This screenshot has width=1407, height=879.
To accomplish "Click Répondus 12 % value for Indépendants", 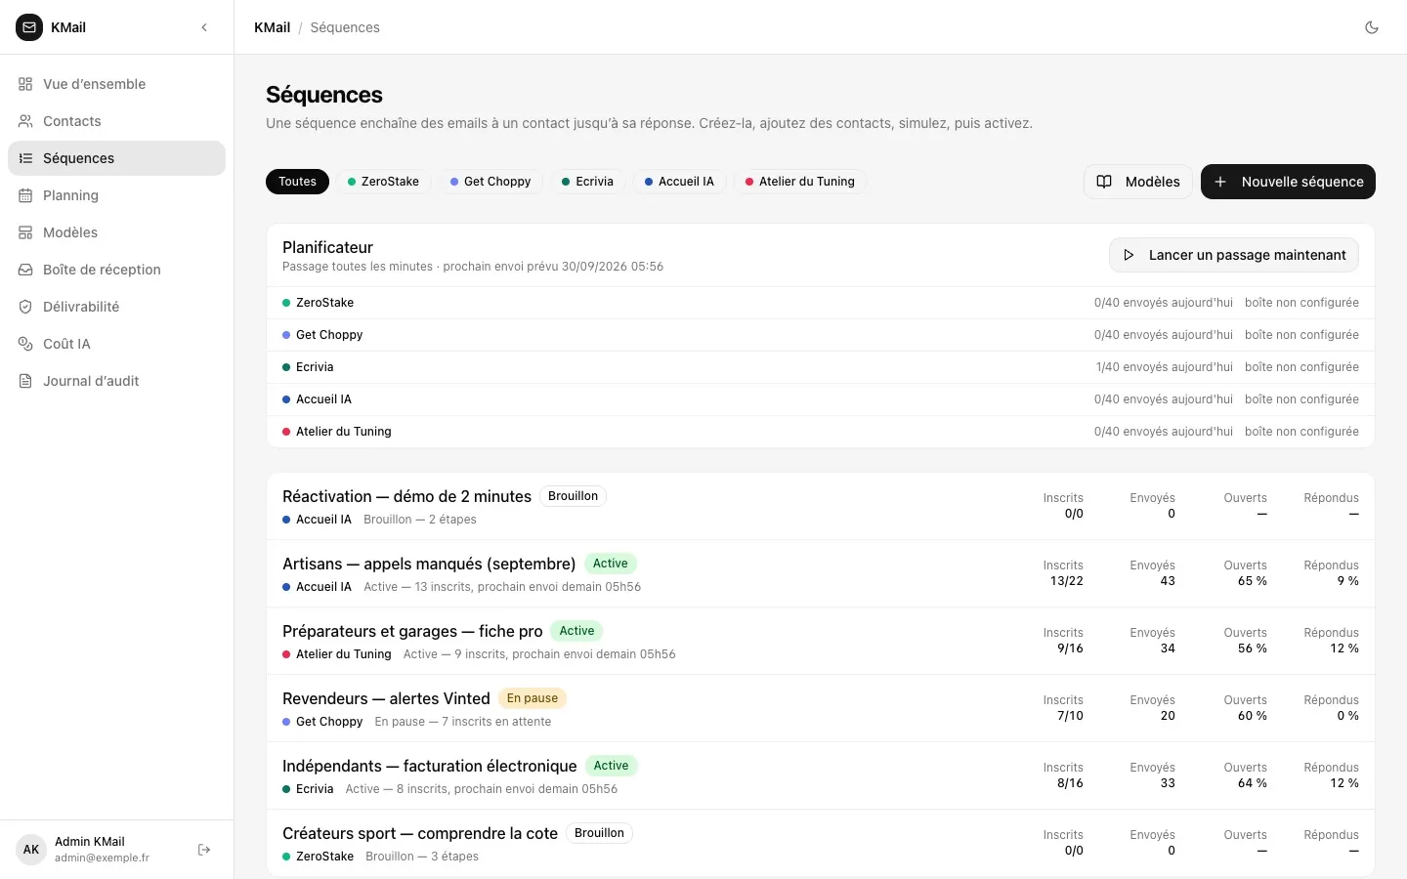I will tap(1344, 783).
